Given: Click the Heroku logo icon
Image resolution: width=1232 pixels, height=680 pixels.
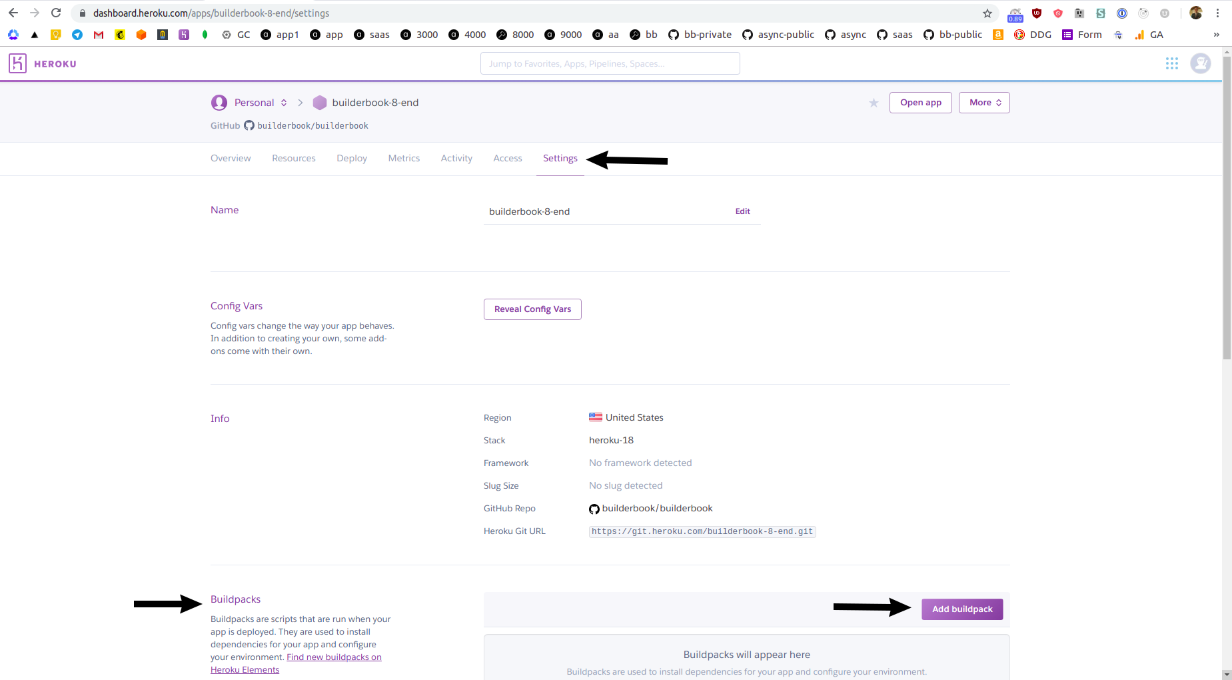Looking at the screenshot, I should 17,63.
